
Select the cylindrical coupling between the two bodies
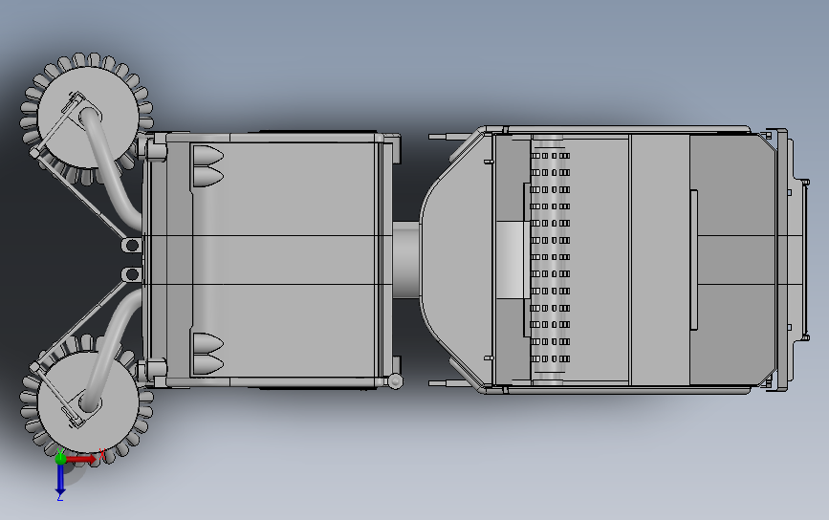pyautogui.click(x=406, y=259)
